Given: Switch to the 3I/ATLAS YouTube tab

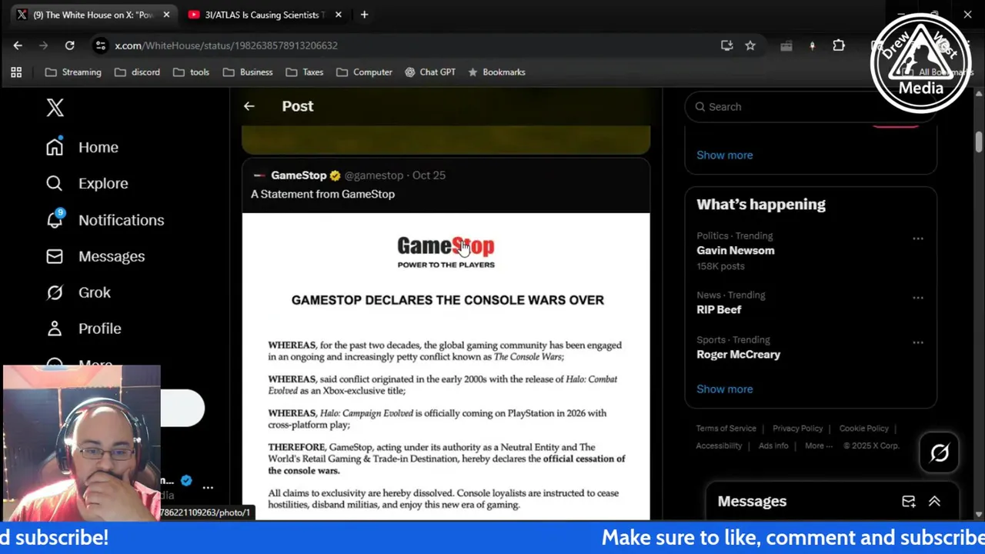Looking at the screenshot, I should 263,15.
